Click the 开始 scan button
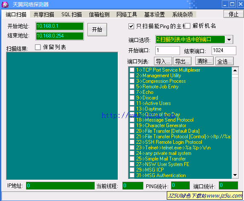Image resolution: width=244 pixels, height=201 pixels. tap(97, 29)
